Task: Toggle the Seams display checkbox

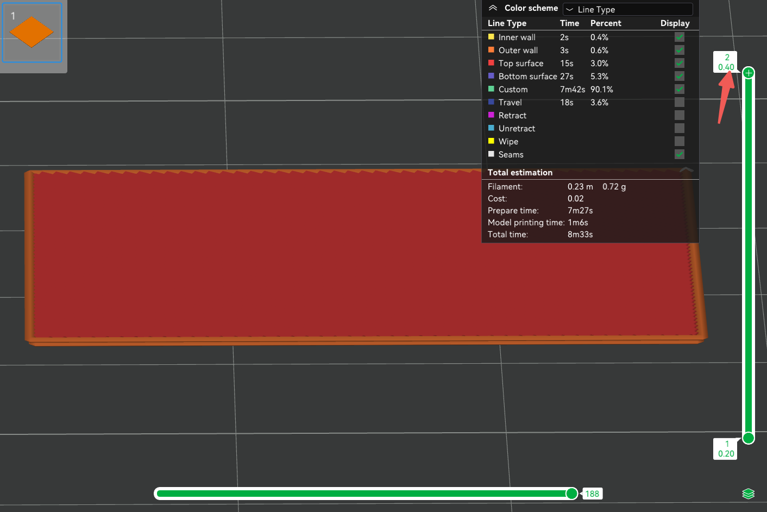Action: point(680,154)
